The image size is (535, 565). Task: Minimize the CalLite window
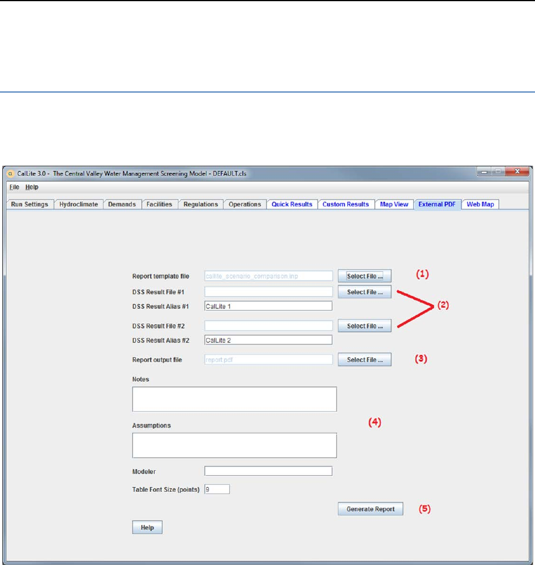click(x=484, y=172)
